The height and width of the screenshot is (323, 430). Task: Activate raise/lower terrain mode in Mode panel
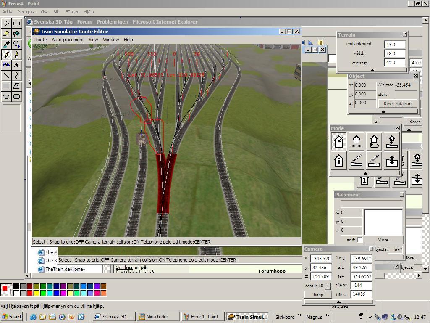392,160
